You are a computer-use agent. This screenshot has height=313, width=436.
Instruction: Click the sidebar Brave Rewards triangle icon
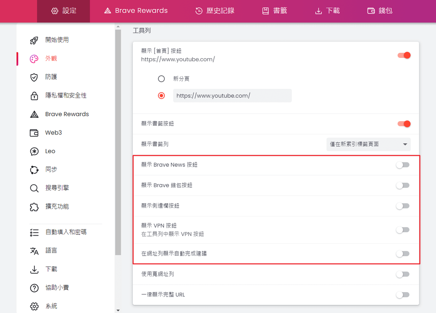pyautogui.click(x=34, y=114)
